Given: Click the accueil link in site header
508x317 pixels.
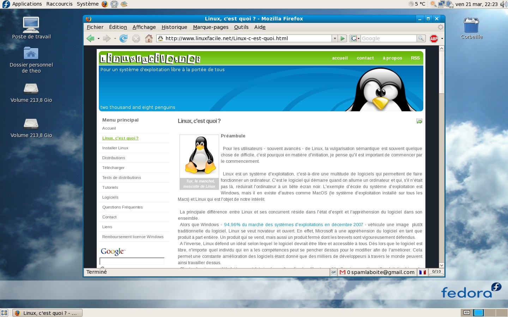Looking at the screenshot, I should pos(340,58).
